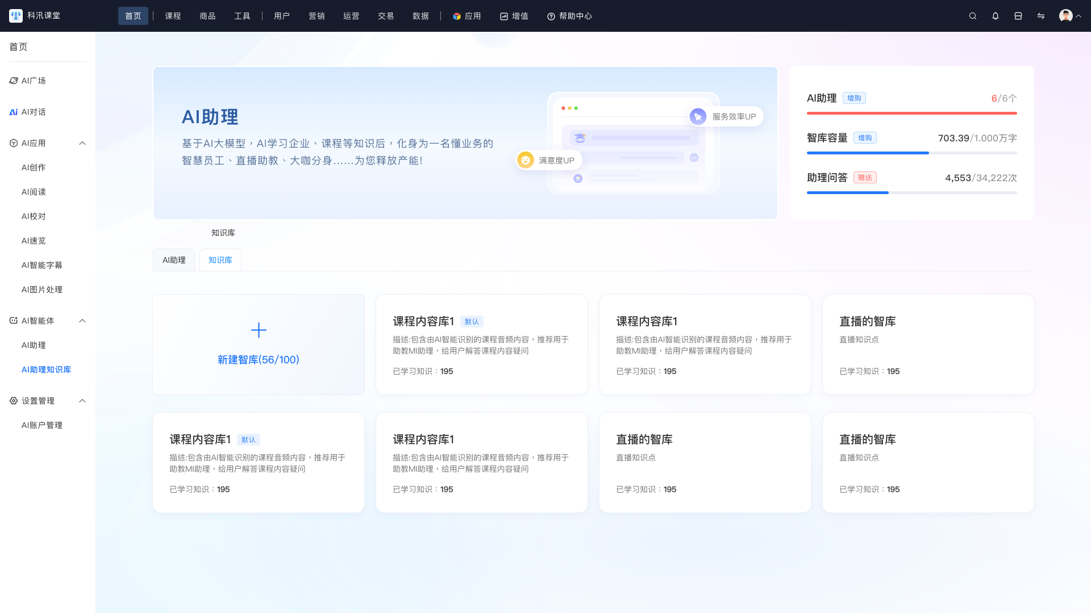Open the search icon in the top bar

click(x=972, y=16)
